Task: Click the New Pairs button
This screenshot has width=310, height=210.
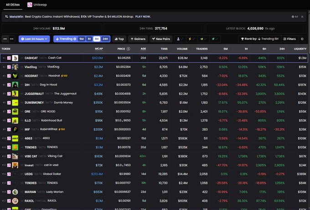Action: pos(161,39)
